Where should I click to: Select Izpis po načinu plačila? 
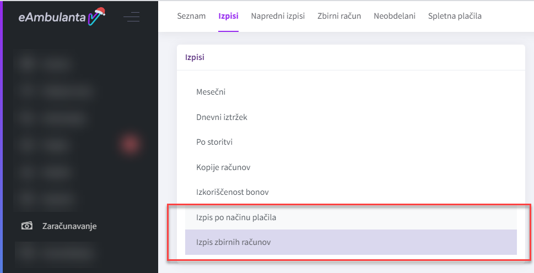(x=351, y=217)
